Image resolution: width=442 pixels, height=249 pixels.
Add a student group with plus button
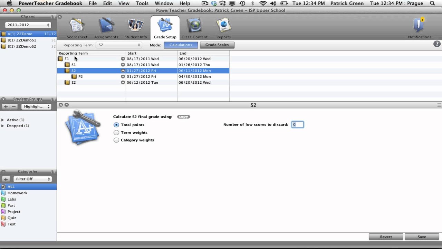click(6, 107)
